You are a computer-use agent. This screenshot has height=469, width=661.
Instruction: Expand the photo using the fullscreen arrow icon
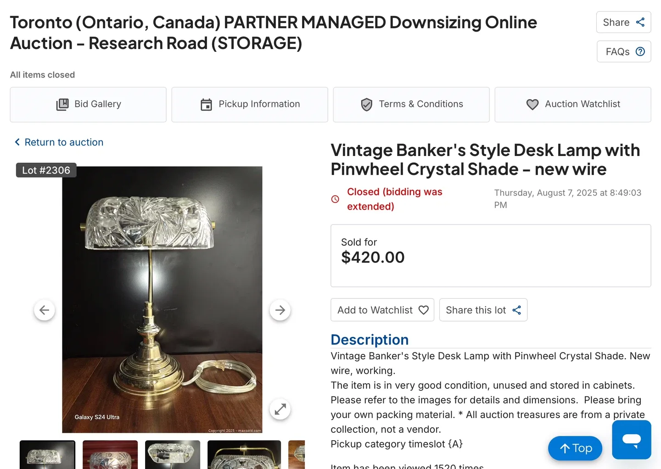[280, 409]
